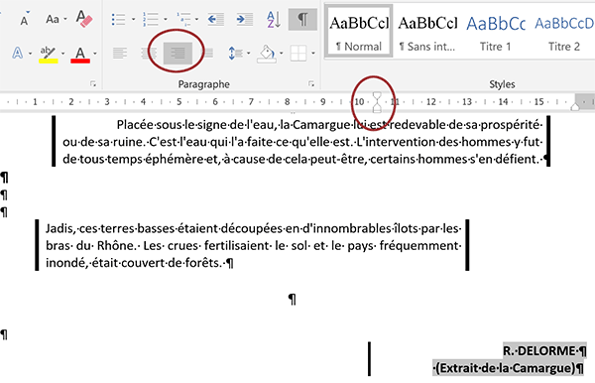Open the borders dropdown arrow
This screenshot has height=383, width=595.
tap(313, 54)
